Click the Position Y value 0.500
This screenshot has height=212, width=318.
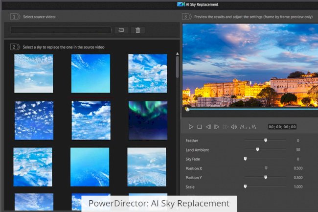coord(298,178)
